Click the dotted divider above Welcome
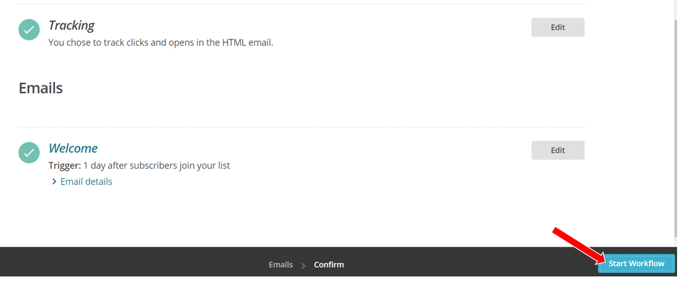The height and width of the screenshot is (283, 683). pyautogui.click(x=301, y=127)
